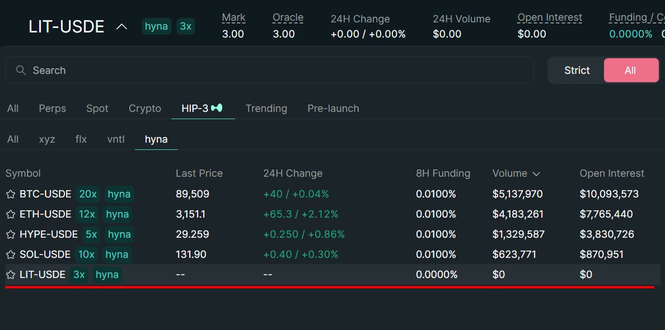The height and width of the screenshot is (330, 665).
Task: Select the flx sub-tab
Action: 81,139
